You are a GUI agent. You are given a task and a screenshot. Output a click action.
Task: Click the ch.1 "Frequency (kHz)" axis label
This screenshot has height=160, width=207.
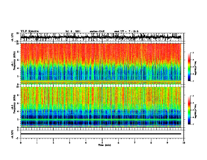(x=15, y=61)
